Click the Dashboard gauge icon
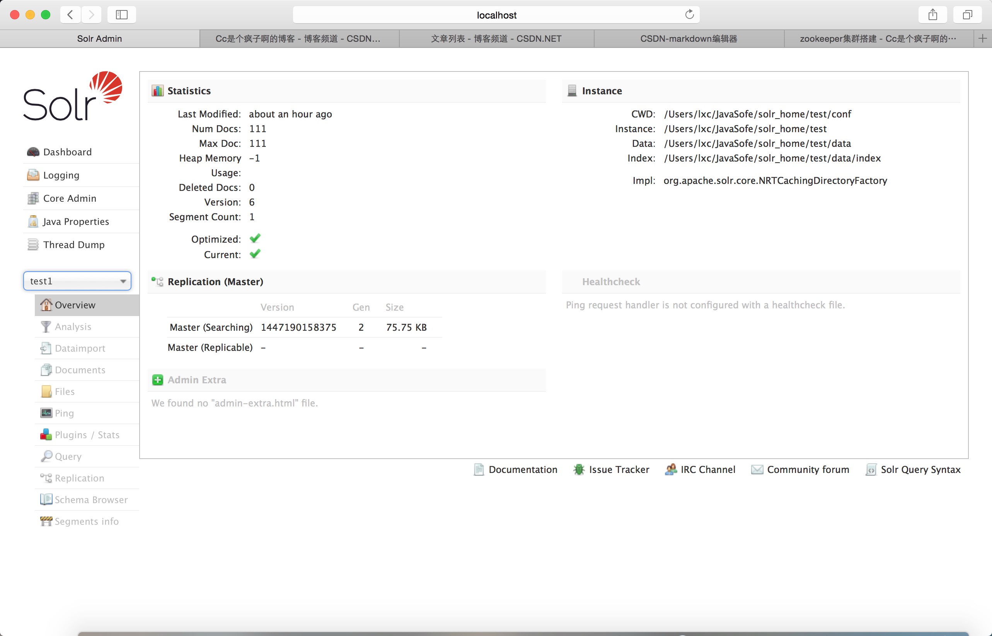The image size is (992, 636). 33,152
